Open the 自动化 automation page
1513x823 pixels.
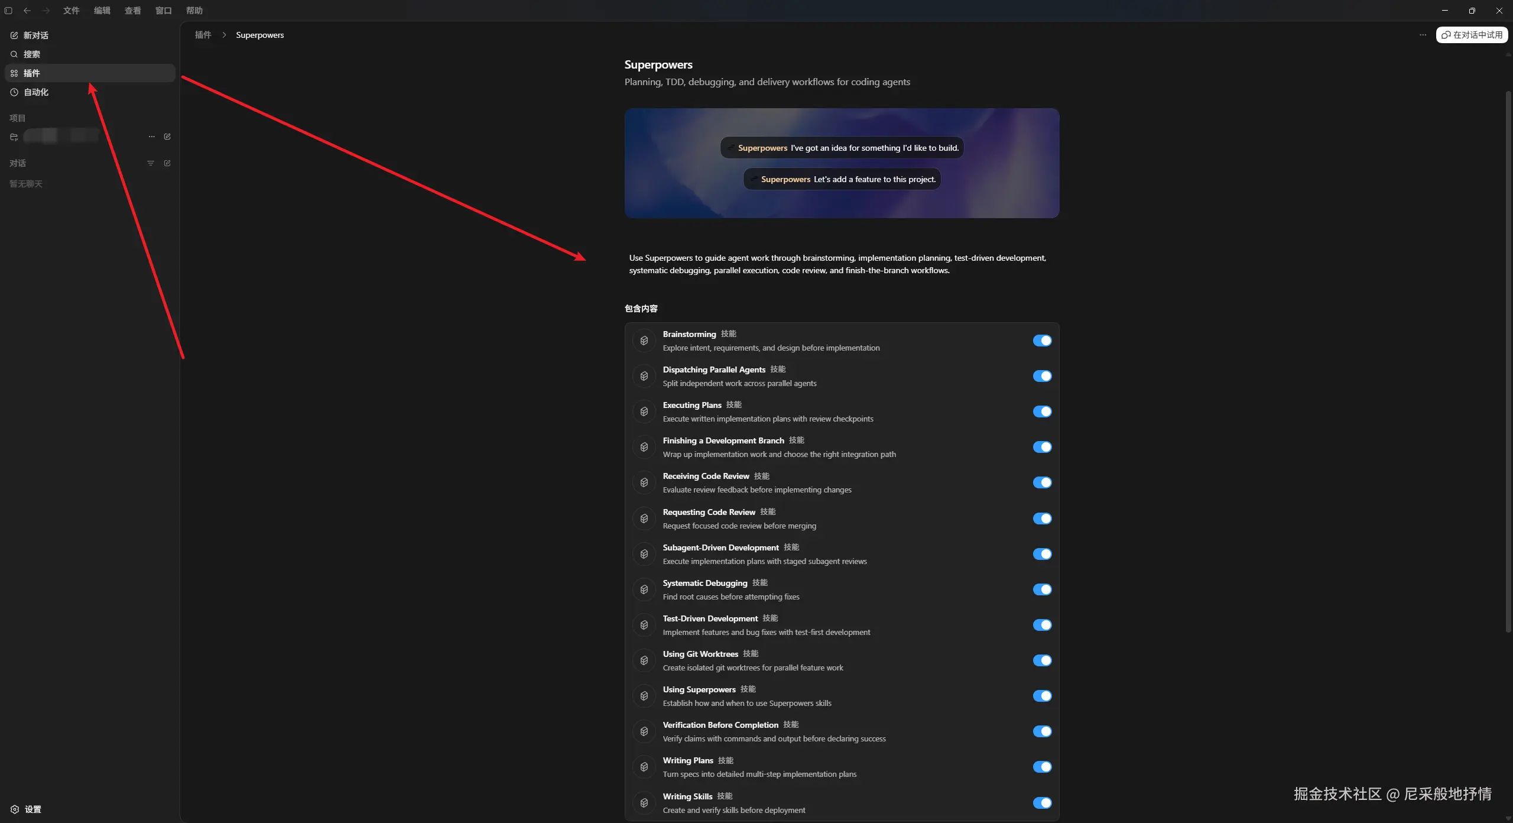point(90,92)
